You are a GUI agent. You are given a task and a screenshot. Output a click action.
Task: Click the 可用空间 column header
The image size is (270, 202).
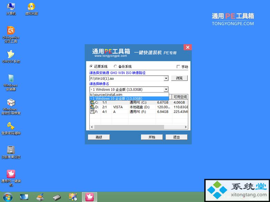180,97
